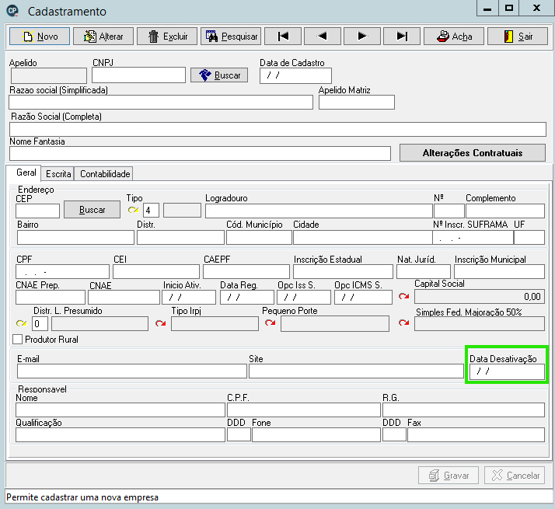
Task: Click the Capital Social value field
Action: [480, 297]
